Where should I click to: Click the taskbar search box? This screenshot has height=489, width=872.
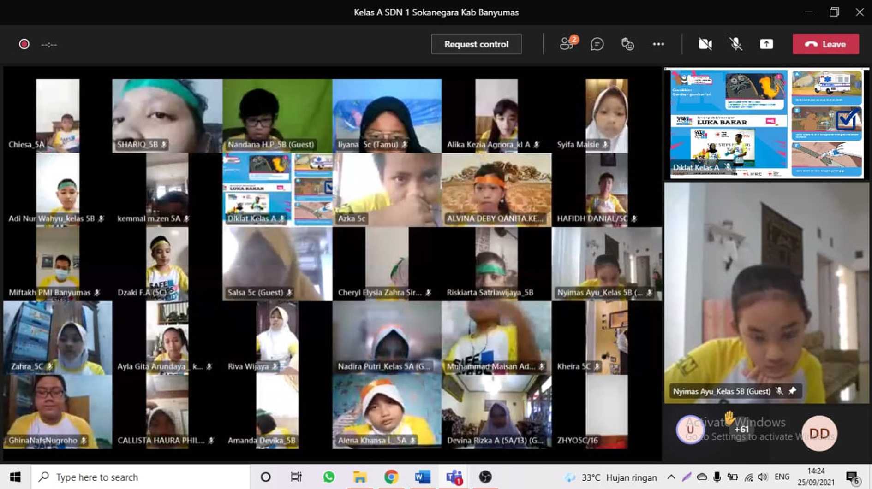tap(140, 477)
